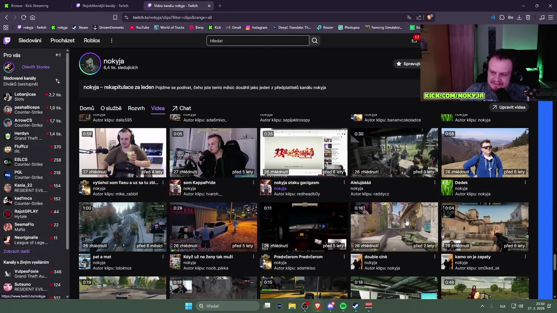
Task: Open options for 'pat a mat' clip
Action: (x=163, y=257)
